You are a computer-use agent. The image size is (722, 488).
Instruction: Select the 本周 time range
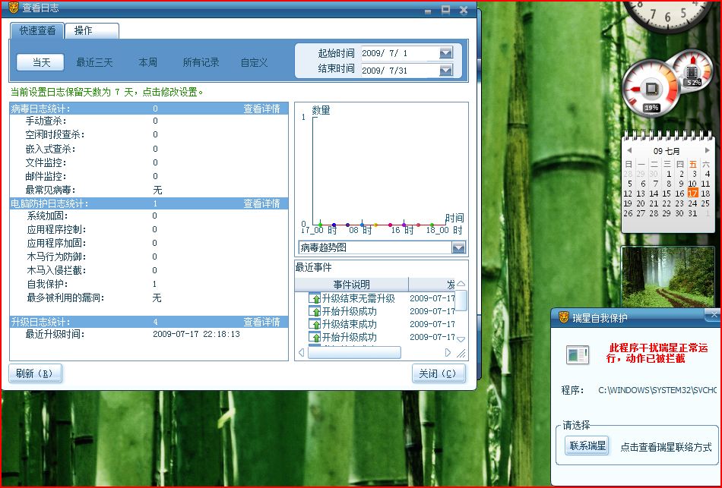pos(147,62)
